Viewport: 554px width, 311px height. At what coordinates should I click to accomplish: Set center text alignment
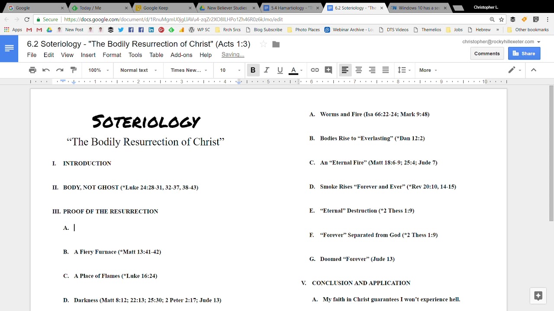358,70
